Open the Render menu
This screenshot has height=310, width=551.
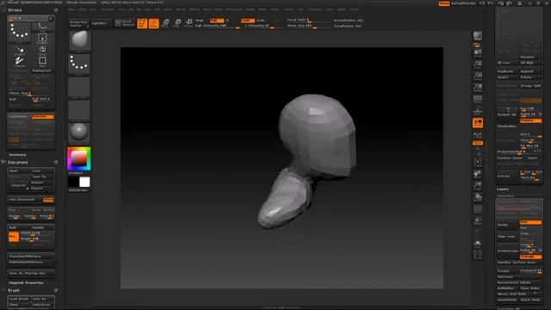click(x=251, y=9)
